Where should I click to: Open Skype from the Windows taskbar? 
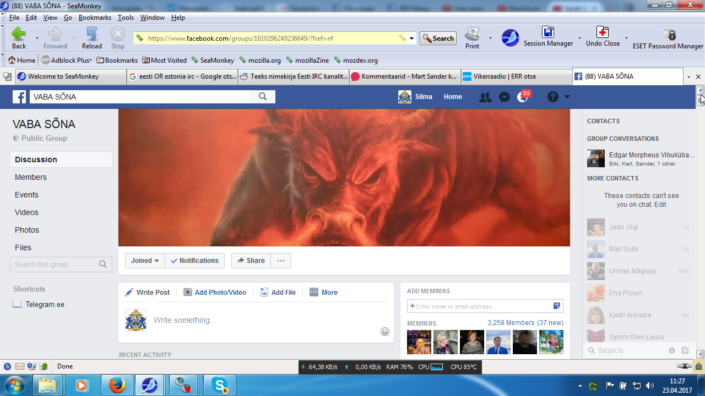[220, 385]
